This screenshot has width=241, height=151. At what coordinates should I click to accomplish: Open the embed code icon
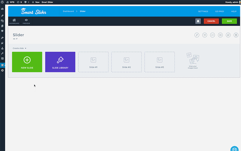coord(212,35)
